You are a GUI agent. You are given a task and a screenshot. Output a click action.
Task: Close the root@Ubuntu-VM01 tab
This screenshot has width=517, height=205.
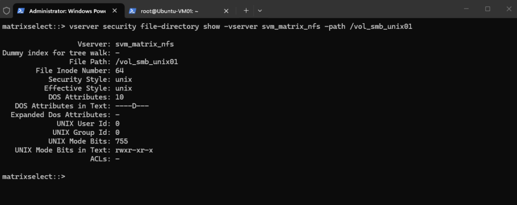(226, 11)
